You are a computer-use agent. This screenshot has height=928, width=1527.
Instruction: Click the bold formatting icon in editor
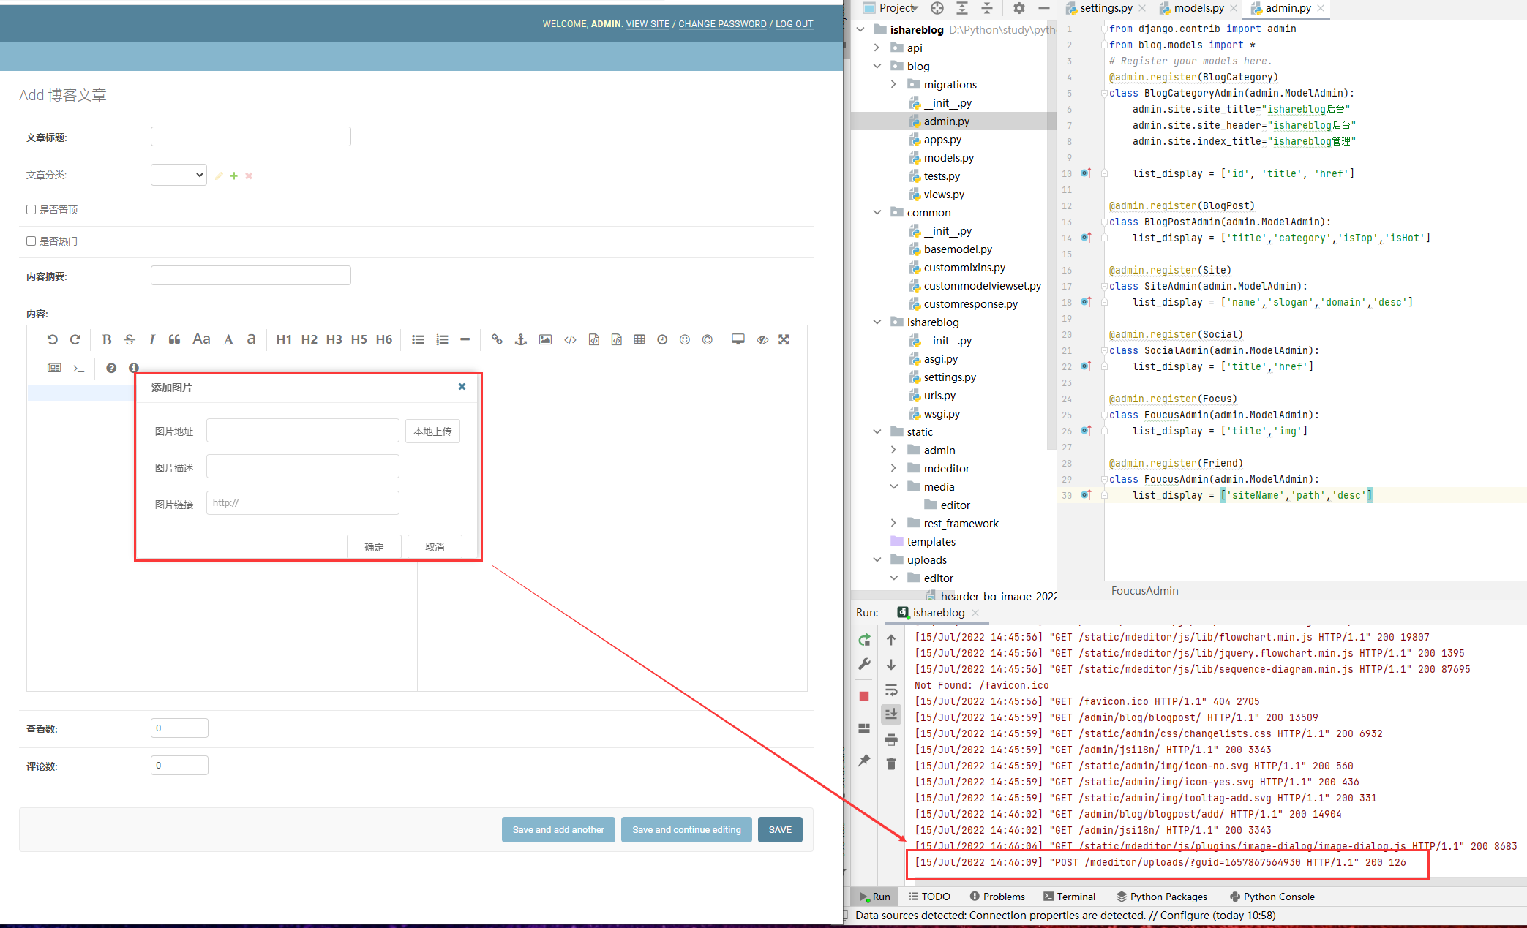click(x=107, y=339)
